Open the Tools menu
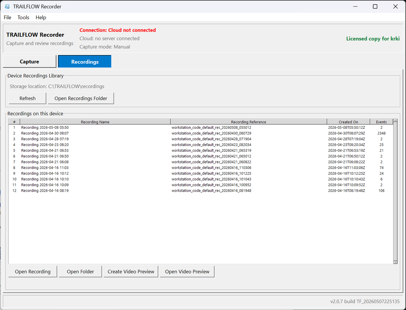The width and height of the screenshot is (406, 310). [23, 17]
